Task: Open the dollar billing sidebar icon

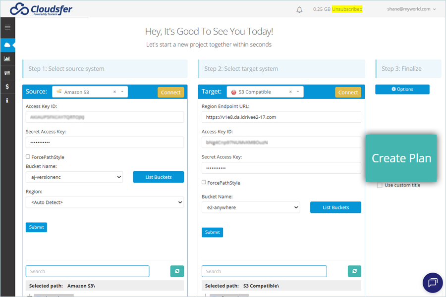Action: pyautogui.click(x=7, y=87)
